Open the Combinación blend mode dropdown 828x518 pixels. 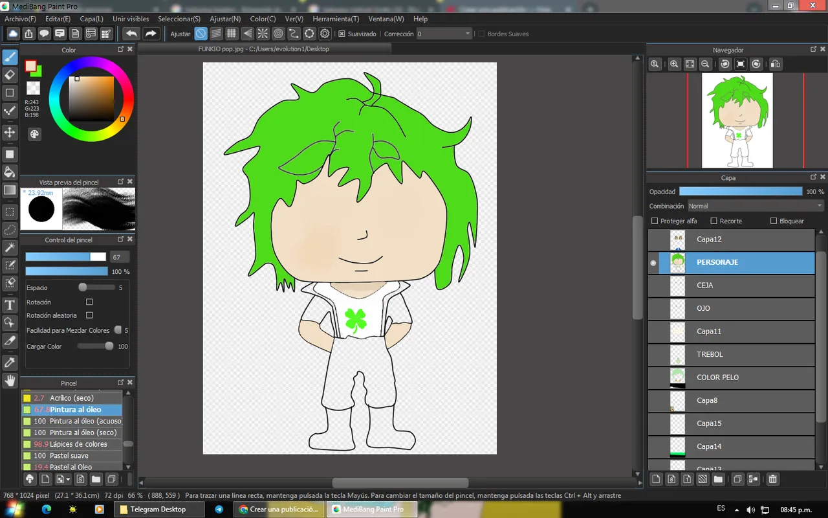click(x=755, y=206)
